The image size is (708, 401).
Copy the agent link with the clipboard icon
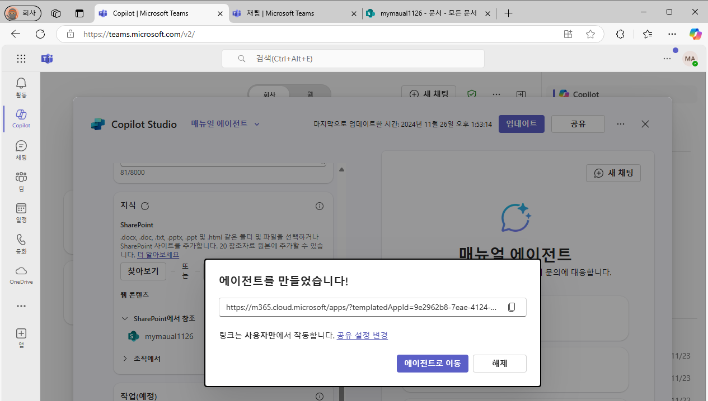coord(512,307)
